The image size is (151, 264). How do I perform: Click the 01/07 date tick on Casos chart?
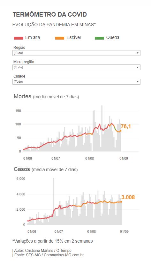tap(59, 231)
